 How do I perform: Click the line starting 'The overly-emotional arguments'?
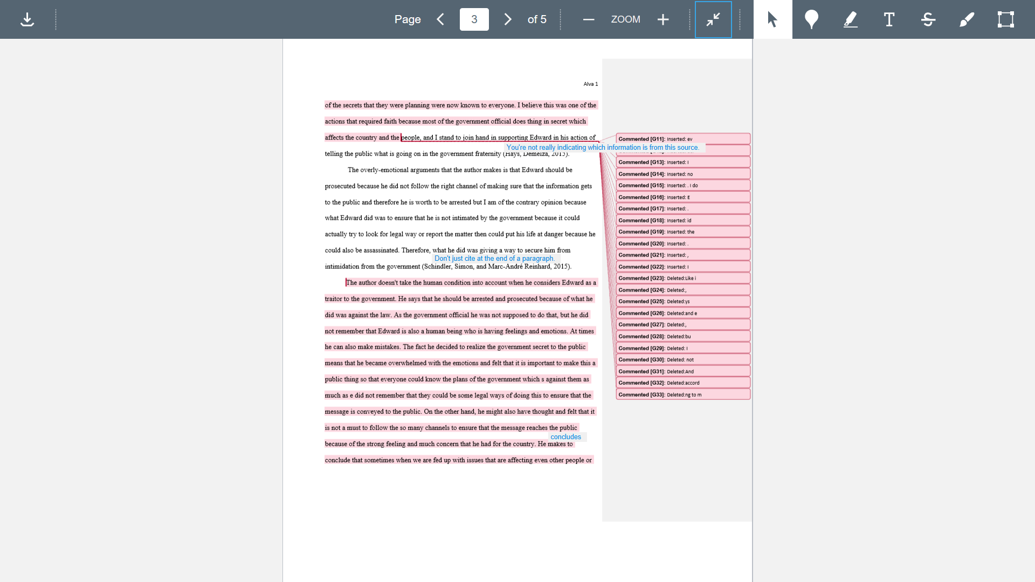point(460,170)
